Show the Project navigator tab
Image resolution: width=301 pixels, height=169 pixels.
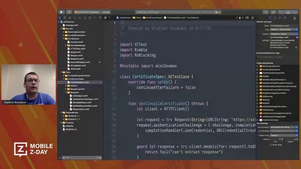[60, 18]
